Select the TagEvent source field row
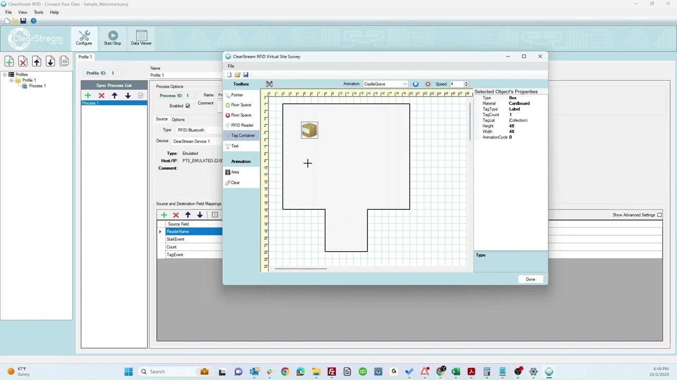The width and height of the screenshot is (677, 380). pos(194,255)
